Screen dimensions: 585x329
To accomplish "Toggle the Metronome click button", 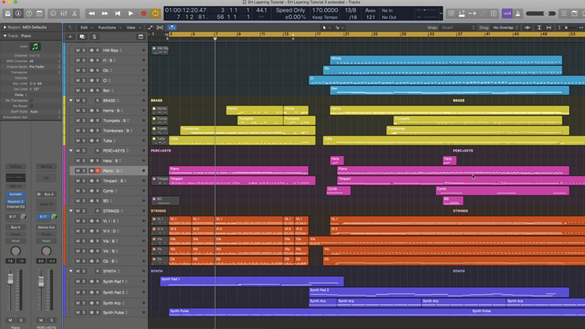I will (518, 13).
